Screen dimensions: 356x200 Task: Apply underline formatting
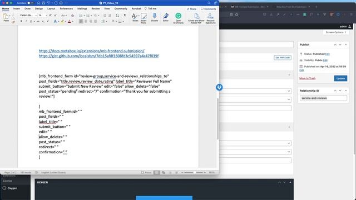point(31,21)
